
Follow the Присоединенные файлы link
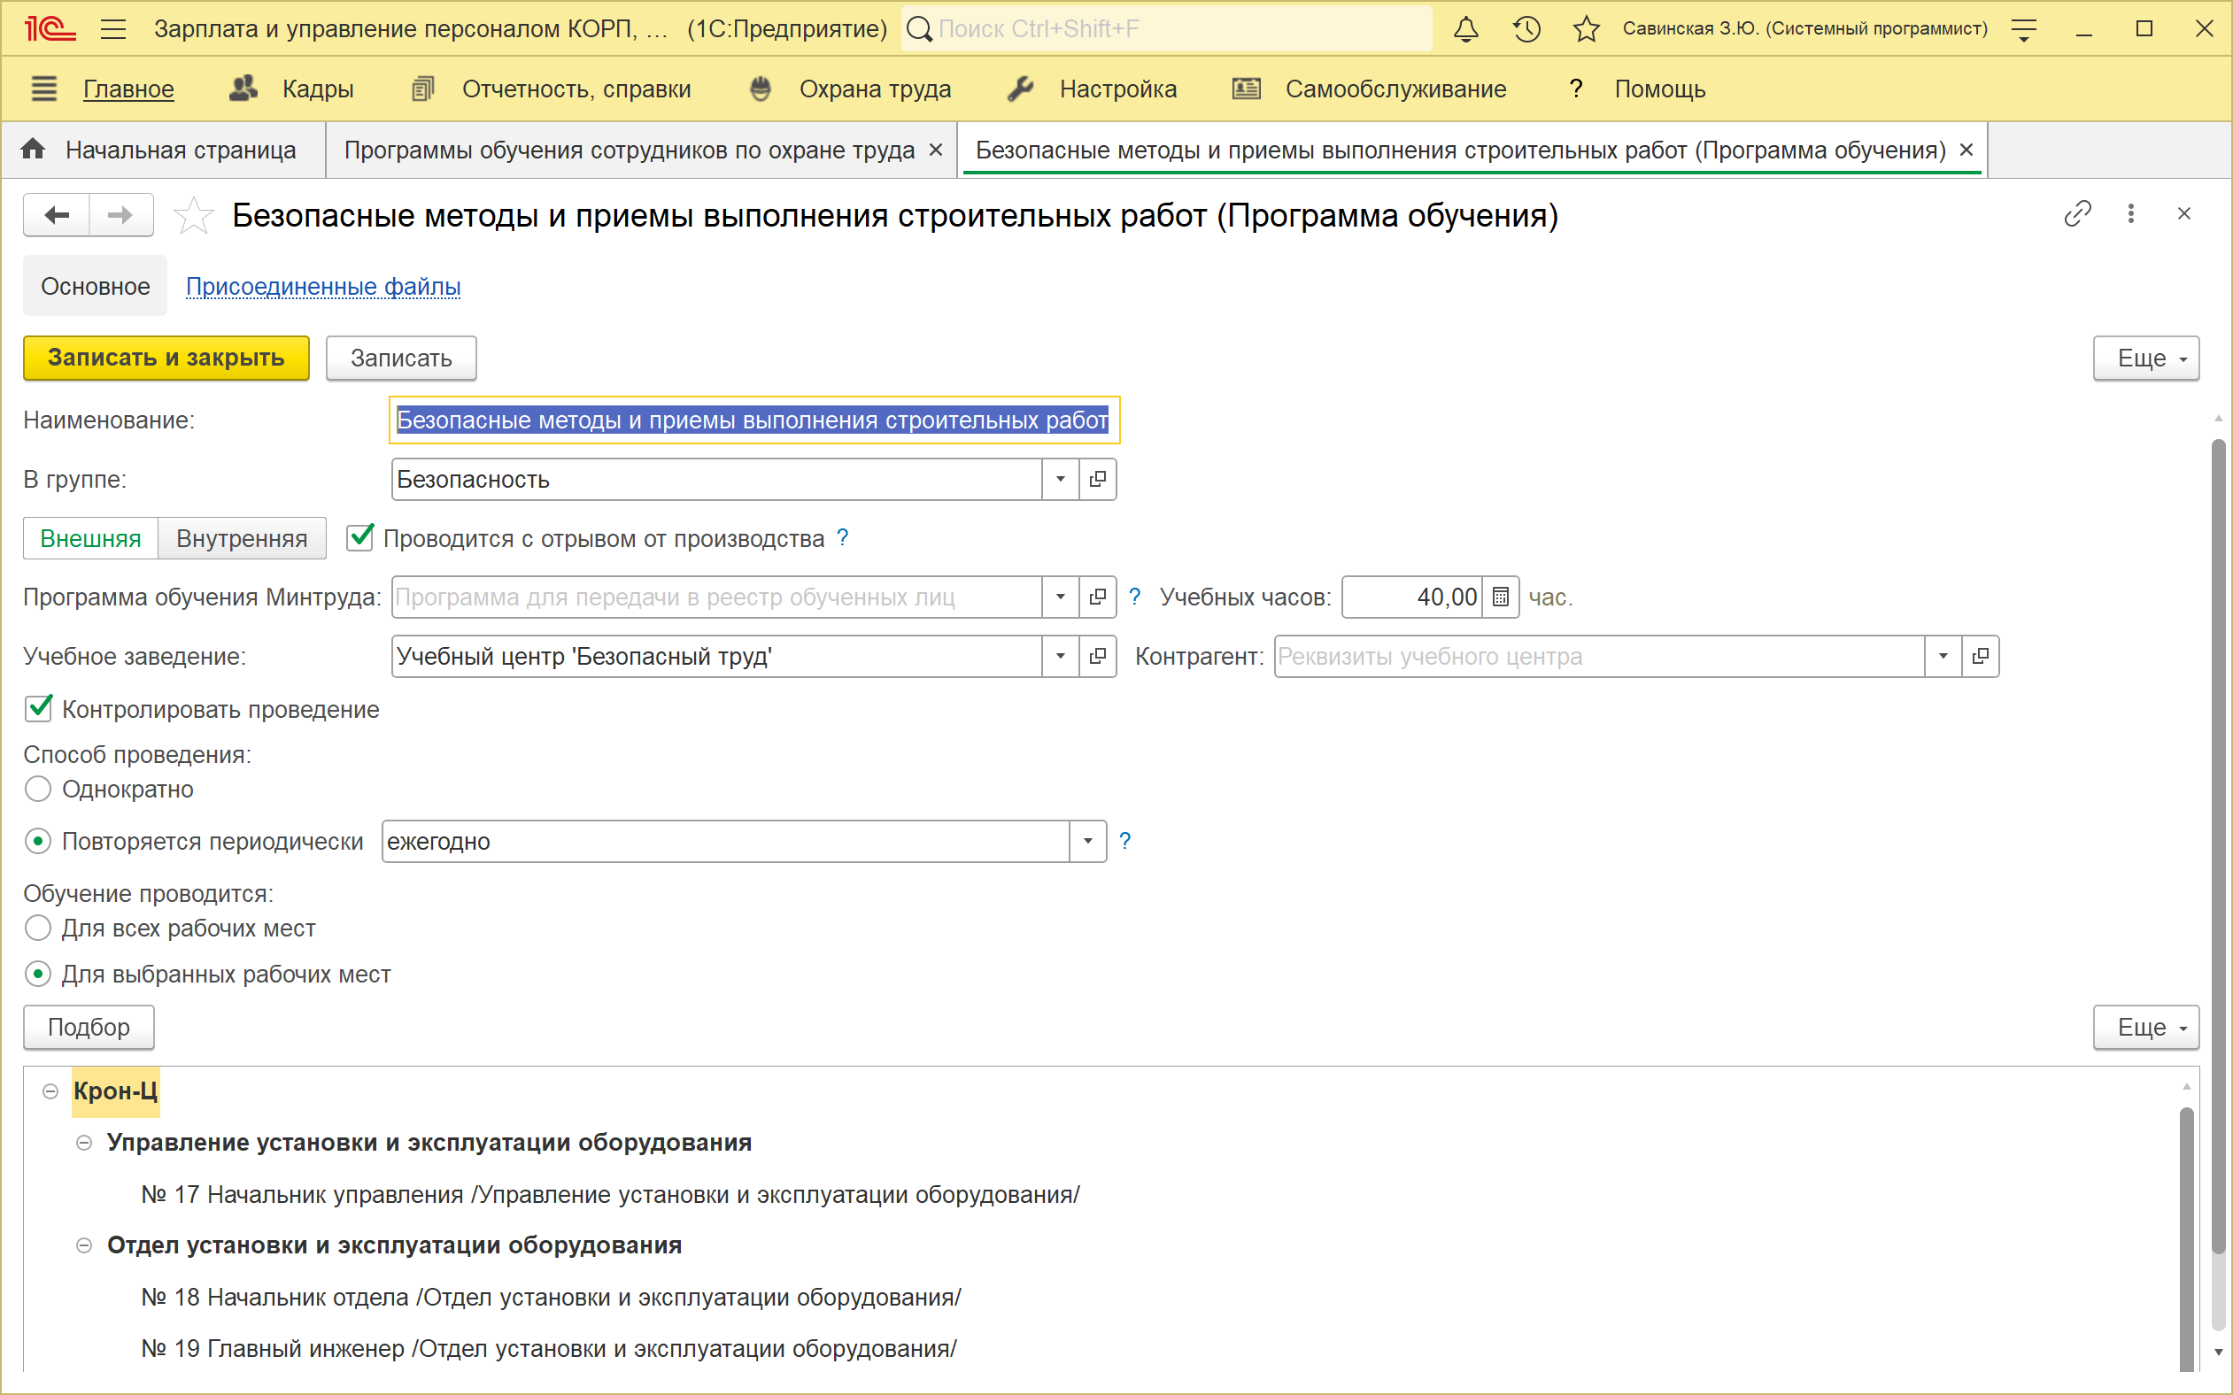(x=323, y=286)
